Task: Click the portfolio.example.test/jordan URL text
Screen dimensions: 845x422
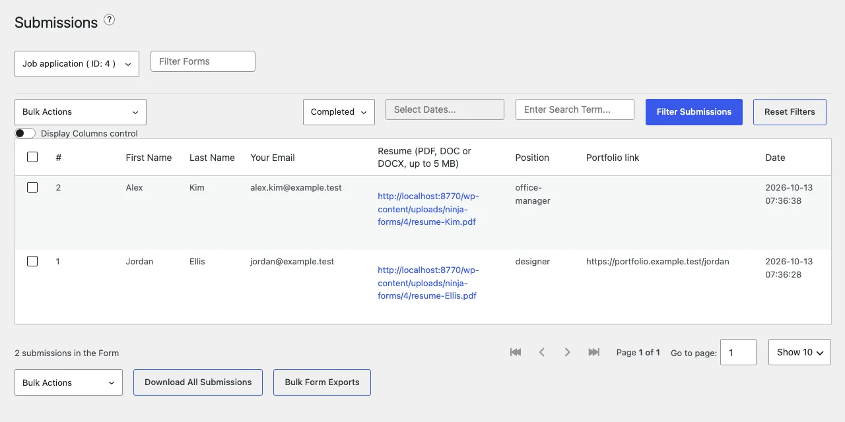Action: 658,262
